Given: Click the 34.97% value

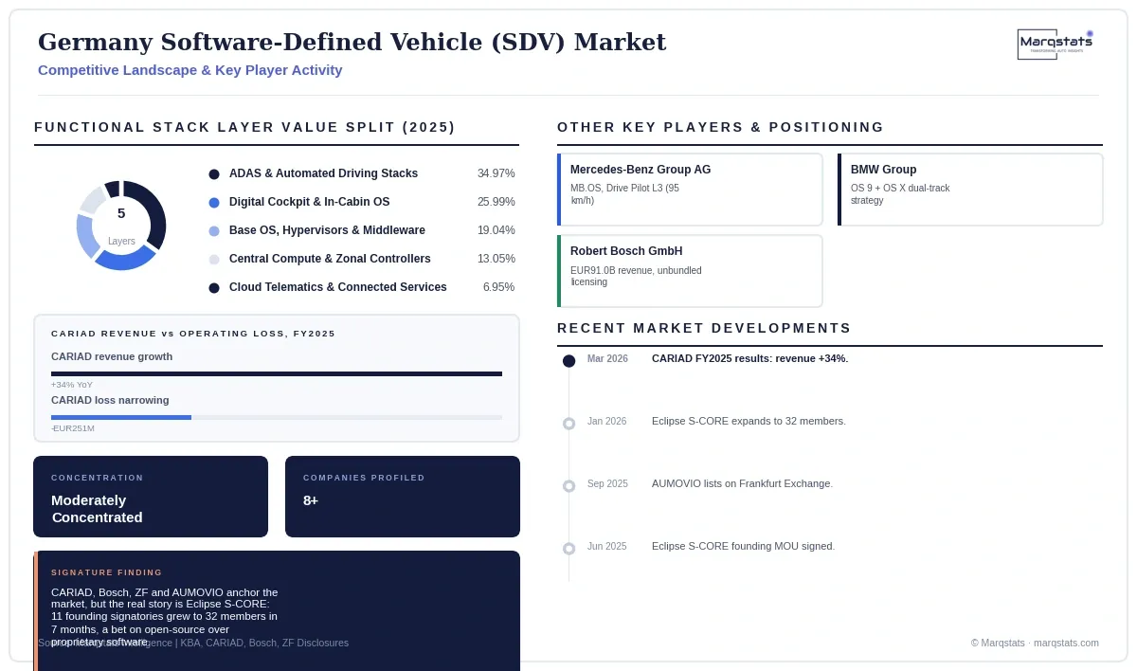Looking at the screenshot, I should pyautogui.click(x=496, y=173).
